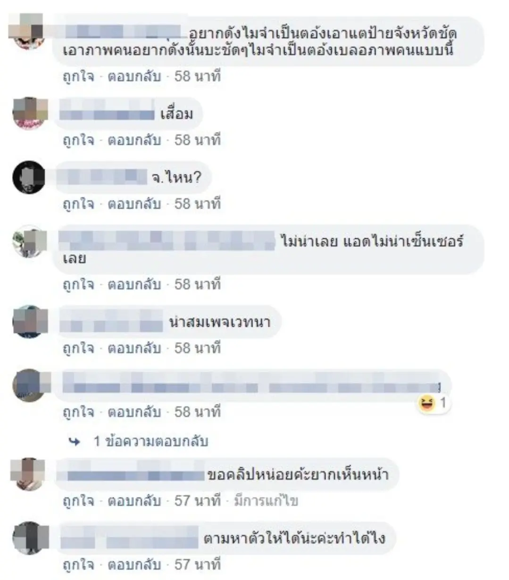This screenshot has height=580, width=509.
Task: Click the laughing reaction emoji icon
Action: (427, 403)
